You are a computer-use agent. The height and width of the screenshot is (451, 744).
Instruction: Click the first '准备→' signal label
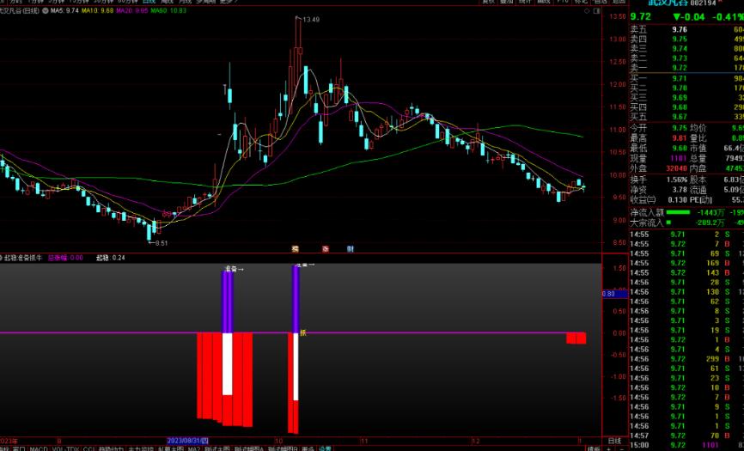point(234,269)
